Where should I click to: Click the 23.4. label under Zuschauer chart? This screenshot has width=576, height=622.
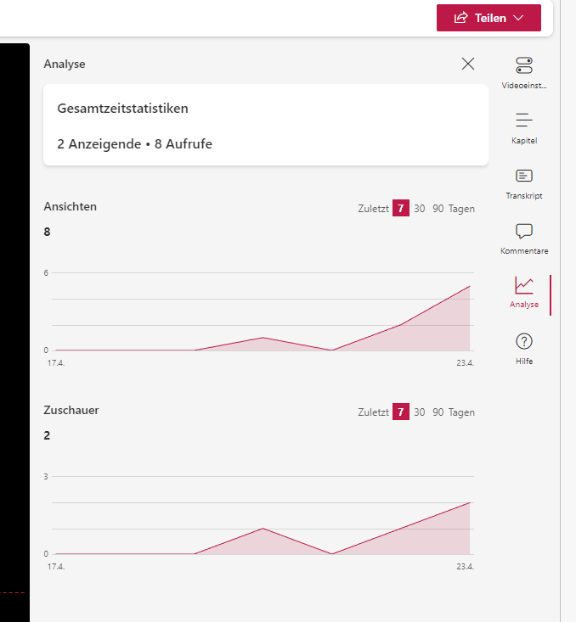click(466, 567)
